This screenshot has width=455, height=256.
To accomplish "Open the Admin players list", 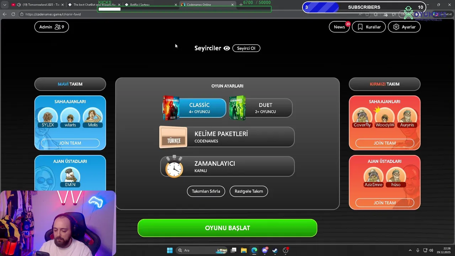I will pos(52,27).
